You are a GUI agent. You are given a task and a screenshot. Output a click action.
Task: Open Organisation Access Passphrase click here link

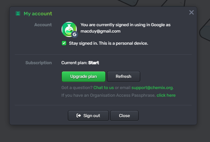coord(166,95)
